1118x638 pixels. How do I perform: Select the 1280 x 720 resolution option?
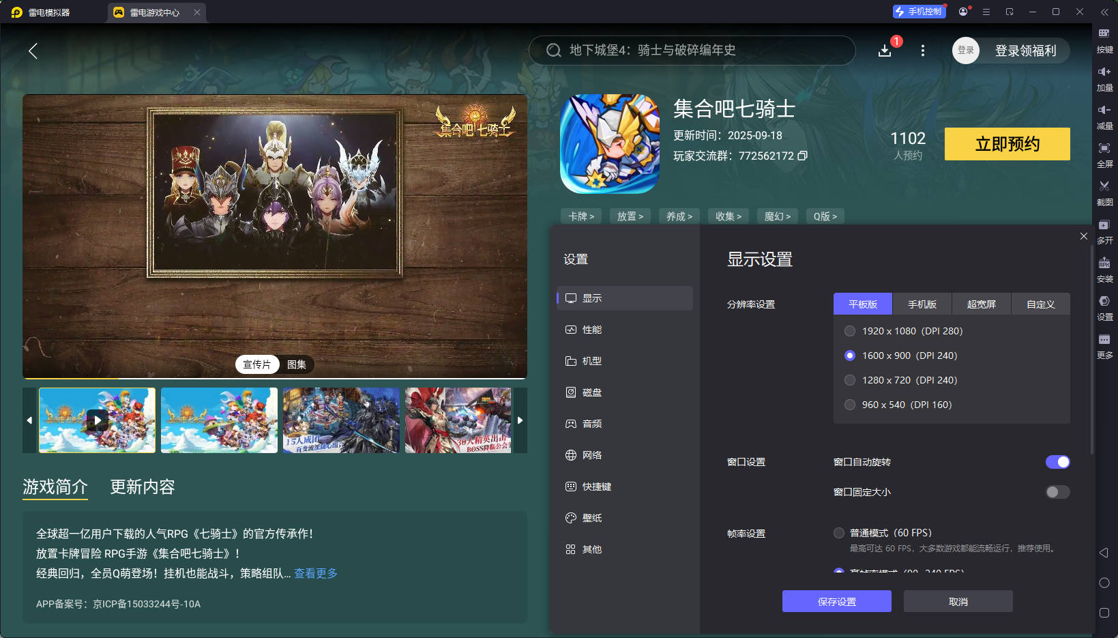coord(901,380)
